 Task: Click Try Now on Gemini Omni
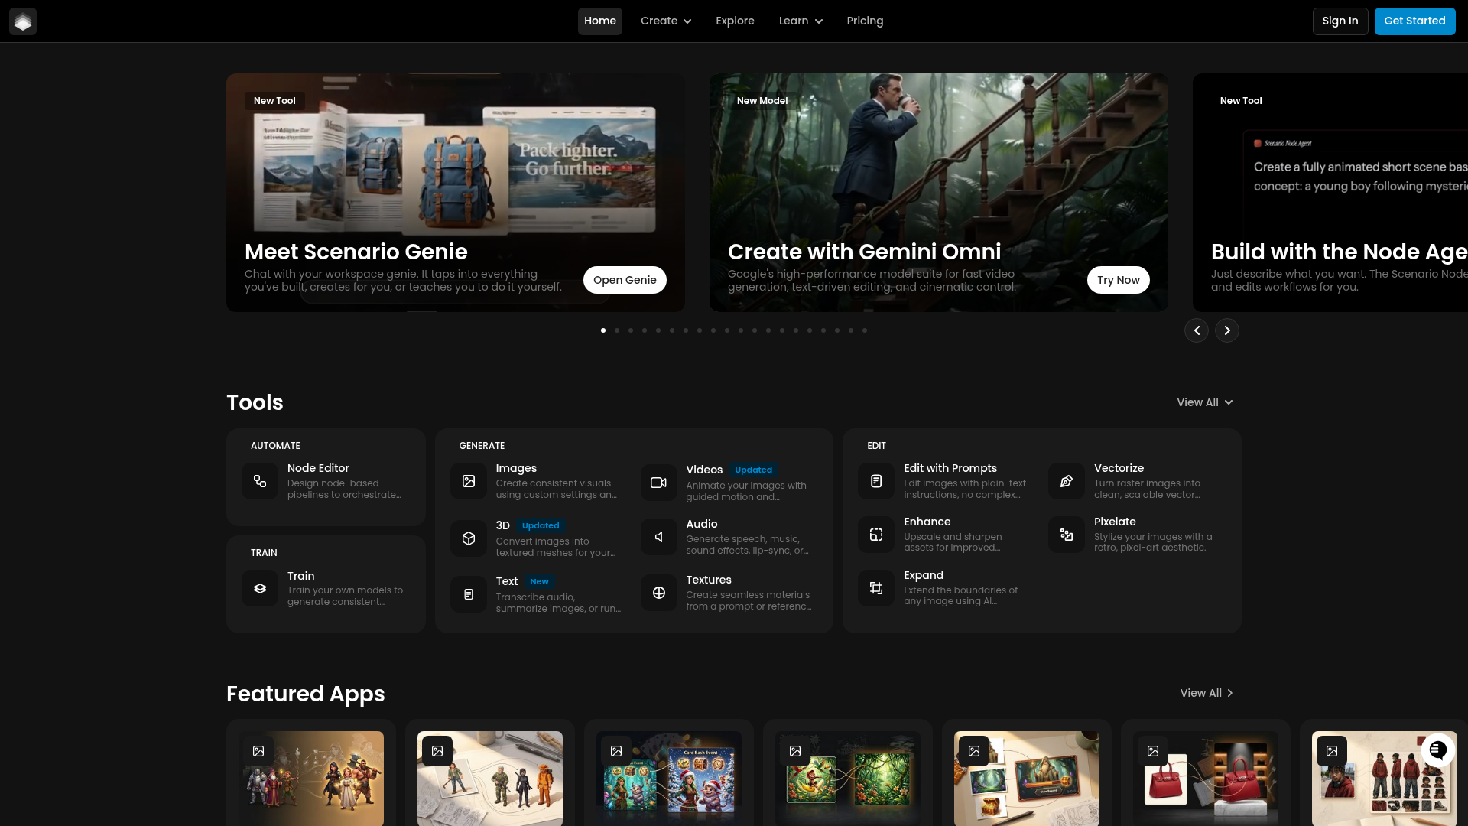(x=1118, y=280)
